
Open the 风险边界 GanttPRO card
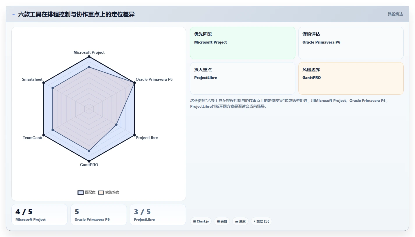351,78
